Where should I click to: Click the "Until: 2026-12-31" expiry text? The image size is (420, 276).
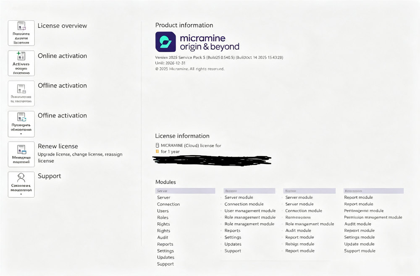[x=170, y=63]
